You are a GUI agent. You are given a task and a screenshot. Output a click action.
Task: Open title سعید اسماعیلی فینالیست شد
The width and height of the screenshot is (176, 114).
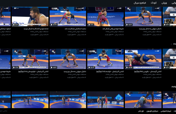click(x=75, y=29)
